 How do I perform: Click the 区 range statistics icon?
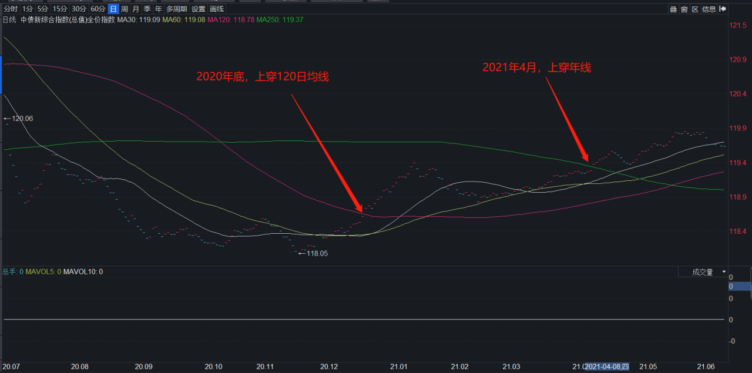click(695, 9)
